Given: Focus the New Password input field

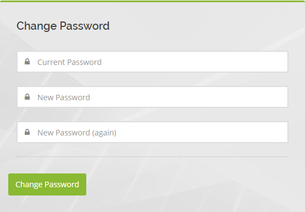Looking at the screenshot, I should [153, 97].
